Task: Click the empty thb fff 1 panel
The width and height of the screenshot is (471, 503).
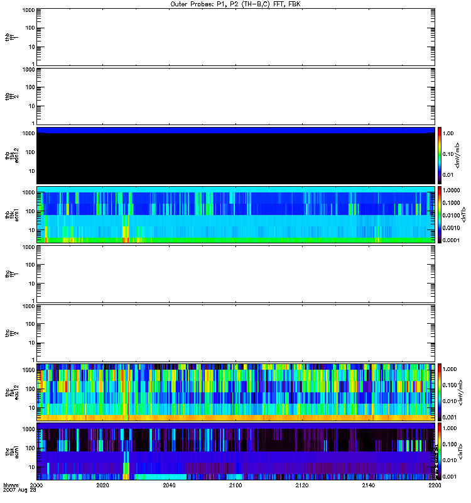Action: (x=236, y=36)
